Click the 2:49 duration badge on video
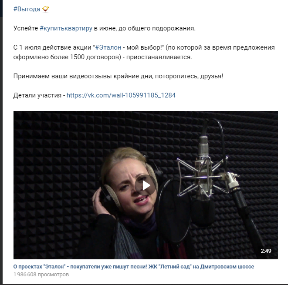 [x=266, y=251]
